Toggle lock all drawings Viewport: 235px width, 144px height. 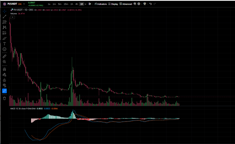pos(4,80)
